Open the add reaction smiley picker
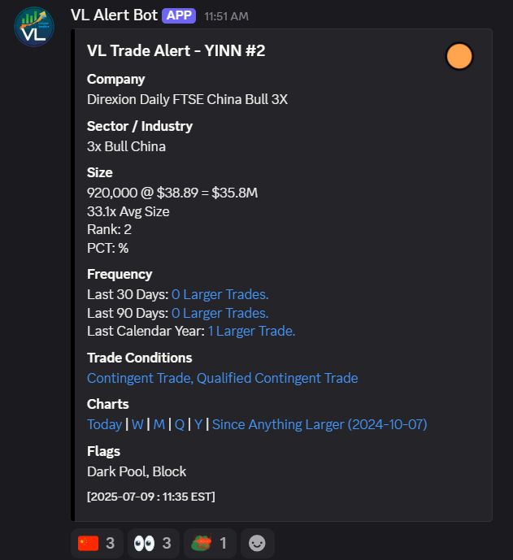This screenshot has height=560, width=513. point(257,543)
